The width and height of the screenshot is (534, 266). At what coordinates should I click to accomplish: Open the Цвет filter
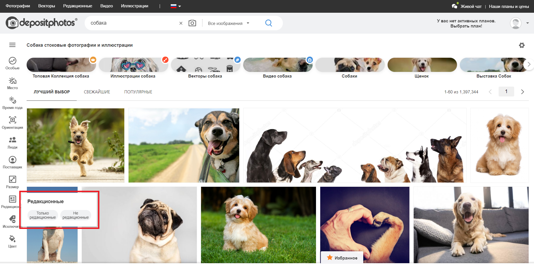pos(12,242)
